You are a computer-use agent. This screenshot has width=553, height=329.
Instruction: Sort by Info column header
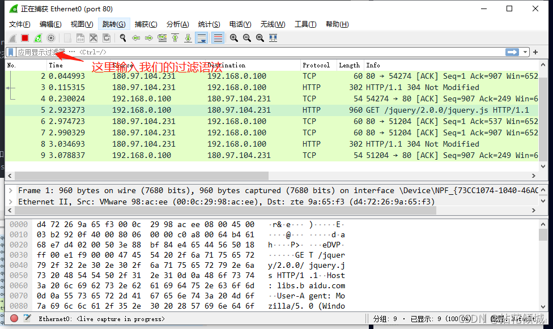click(x=452, y=65)
